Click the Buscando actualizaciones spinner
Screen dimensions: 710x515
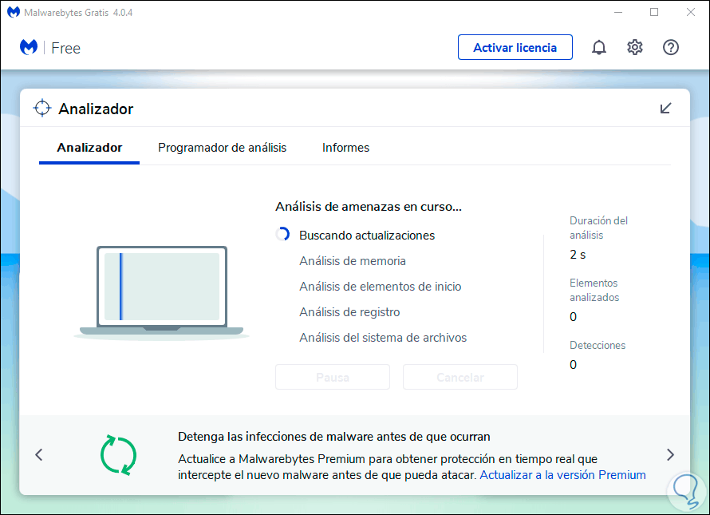[282, 235]
